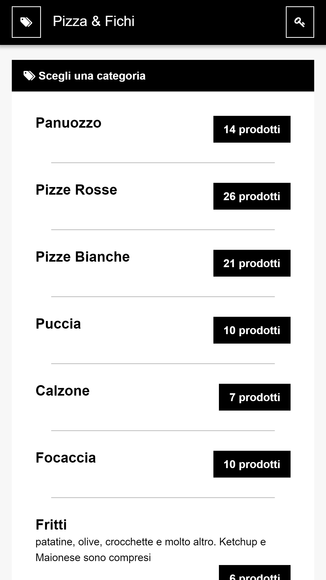
Task: Click 10 prodotti button next to Focaccia
Action: pyautogui.click(x=252, y=464)
